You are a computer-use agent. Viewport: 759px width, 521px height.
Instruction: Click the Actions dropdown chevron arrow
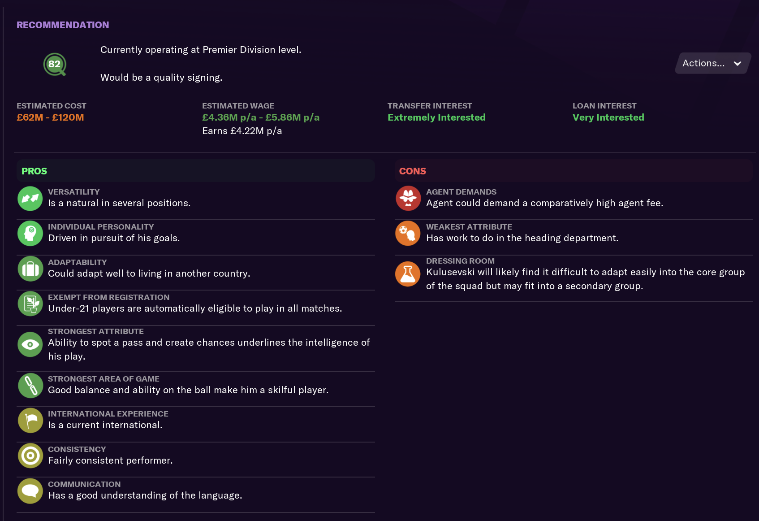click(x=737, y=64)
